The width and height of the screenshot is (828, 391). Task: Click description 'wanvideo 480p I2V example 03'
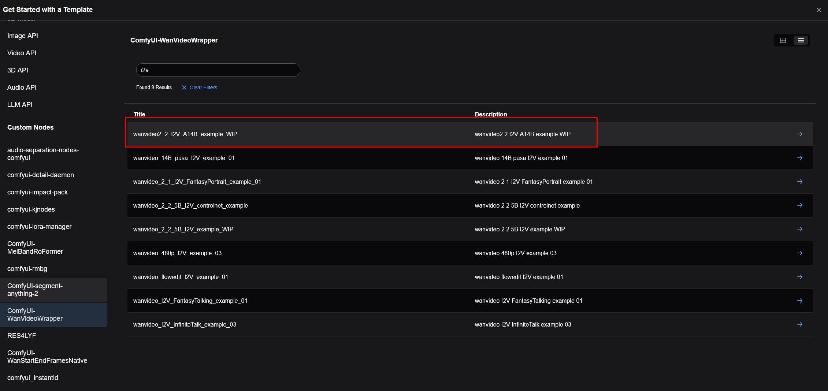[516, 253]
